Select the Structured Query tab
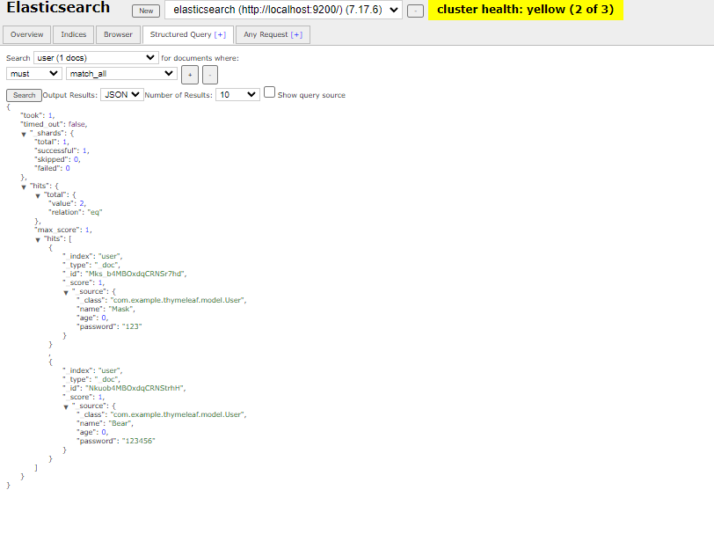Image resolution: width=714 pixels, height=534 pixels. (188, 34)
